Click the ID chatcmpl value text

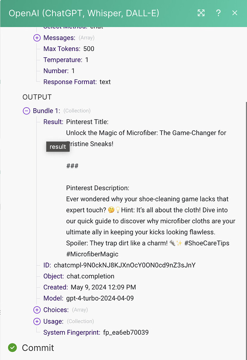(x=125, y=265)
